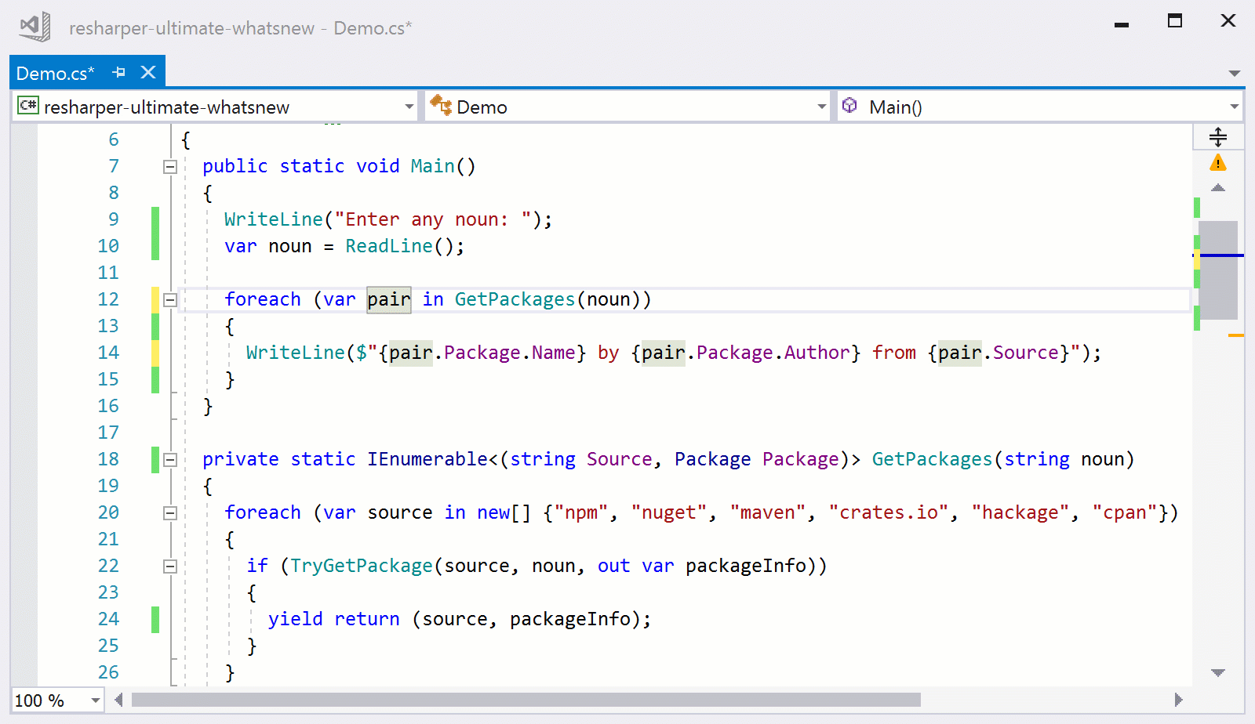
Task: Close the Visual Studio window
Action: tap(1228, 21)
